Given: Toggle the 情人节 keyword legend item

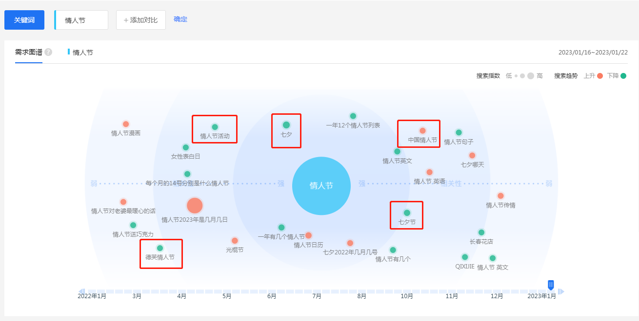Looking at the screenshot, I should [81, 53].
